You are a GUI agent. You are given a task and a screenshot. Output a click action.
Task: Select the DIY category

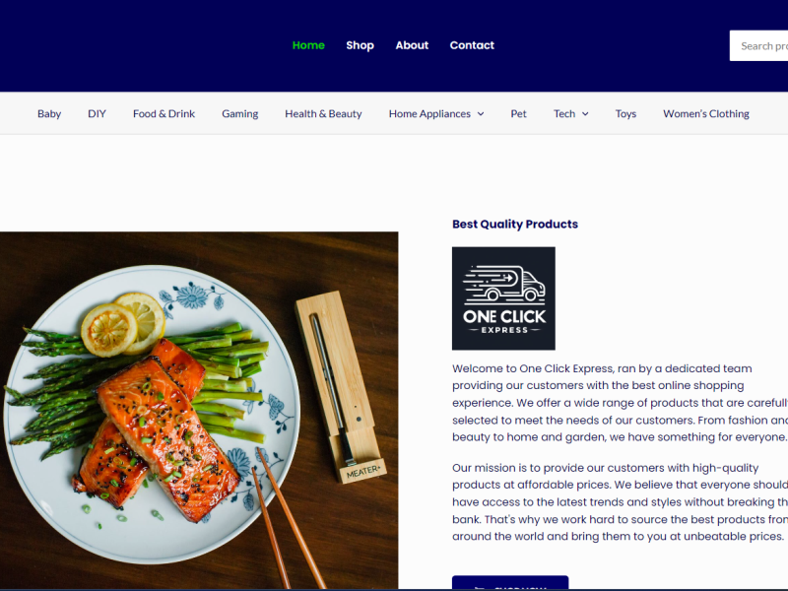pos(97,113)
